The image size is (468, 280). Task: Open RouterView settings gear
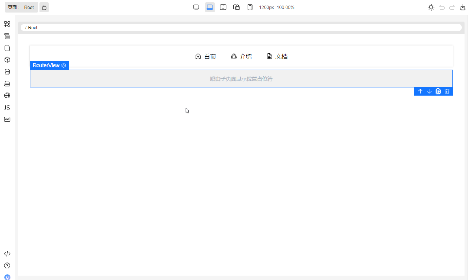[64, 65]
